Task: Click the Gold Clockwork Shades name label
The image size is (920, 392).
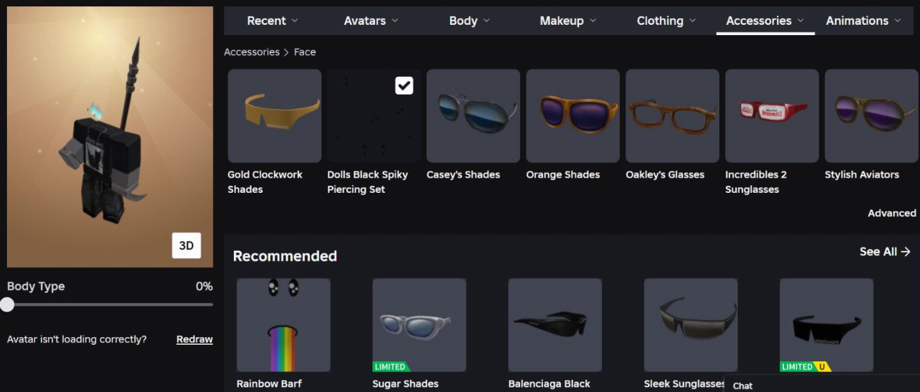Action: 265,182
